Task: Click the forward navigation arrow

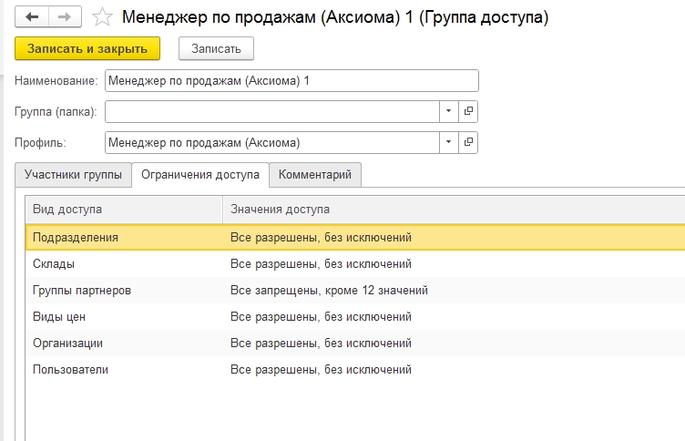Action: point(65,17)
